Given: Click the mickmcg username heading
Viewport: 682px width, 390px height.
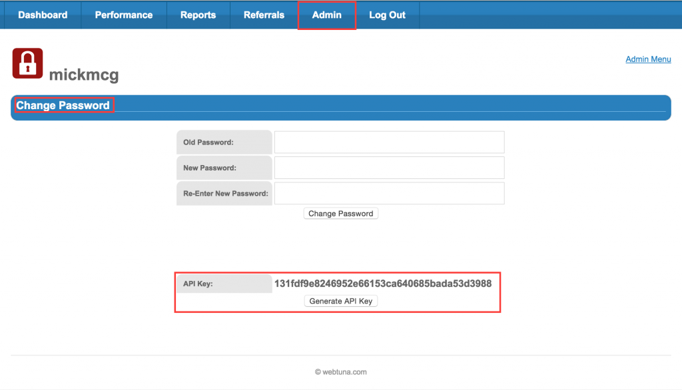Looking at the screenshot, I should pyautogui.click(x=84, y=75).
